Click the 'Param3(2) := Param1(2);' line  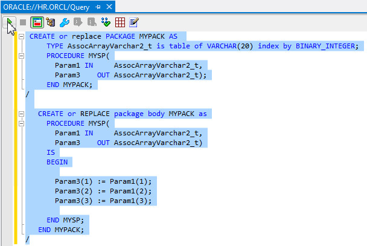click(x=103, y=191)
